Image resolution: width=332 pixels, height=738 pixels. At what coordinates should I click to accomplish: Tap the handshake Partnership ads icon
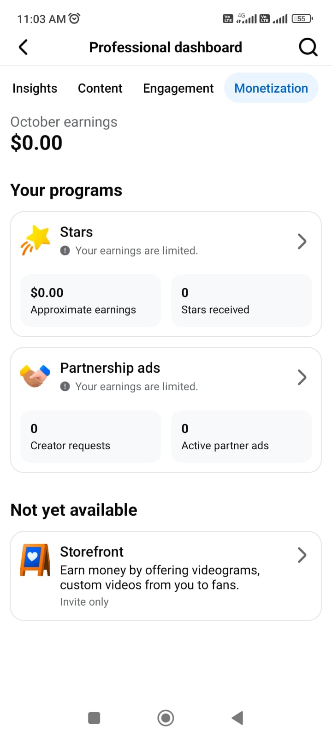(35, 376)
